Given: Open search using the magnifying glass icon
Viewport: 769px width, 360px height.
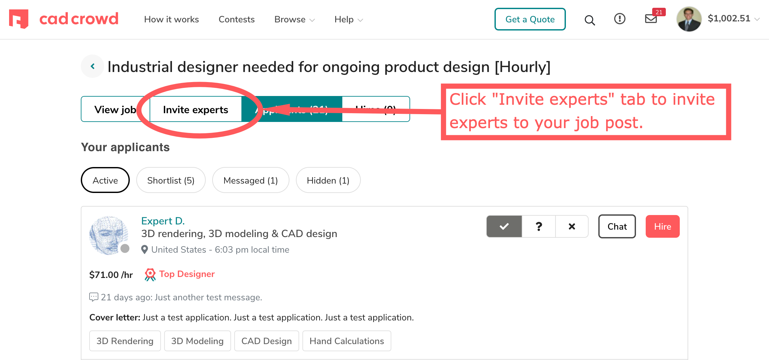Looking at the screenshot, I should [x=590, y=20].
